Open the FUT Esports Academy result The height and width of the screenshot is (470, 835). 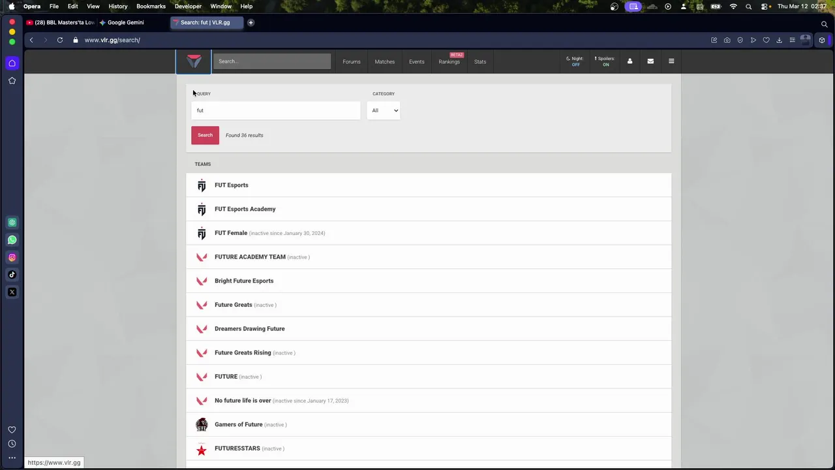[429, 209]
